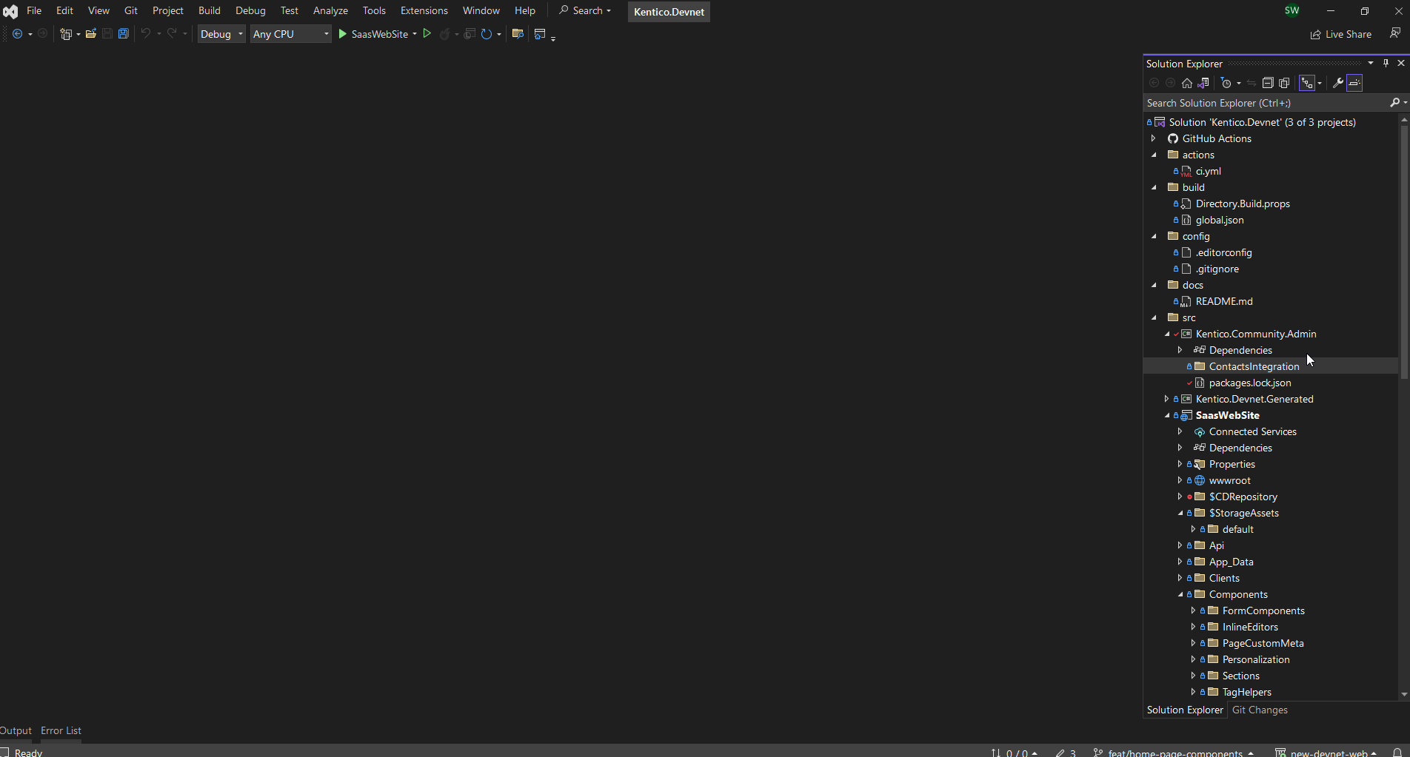Viewport: 1410px width, 757px height.
Task: Click Home icon in Solution Explorer toolbar
Action: (x=1187, y=83)
